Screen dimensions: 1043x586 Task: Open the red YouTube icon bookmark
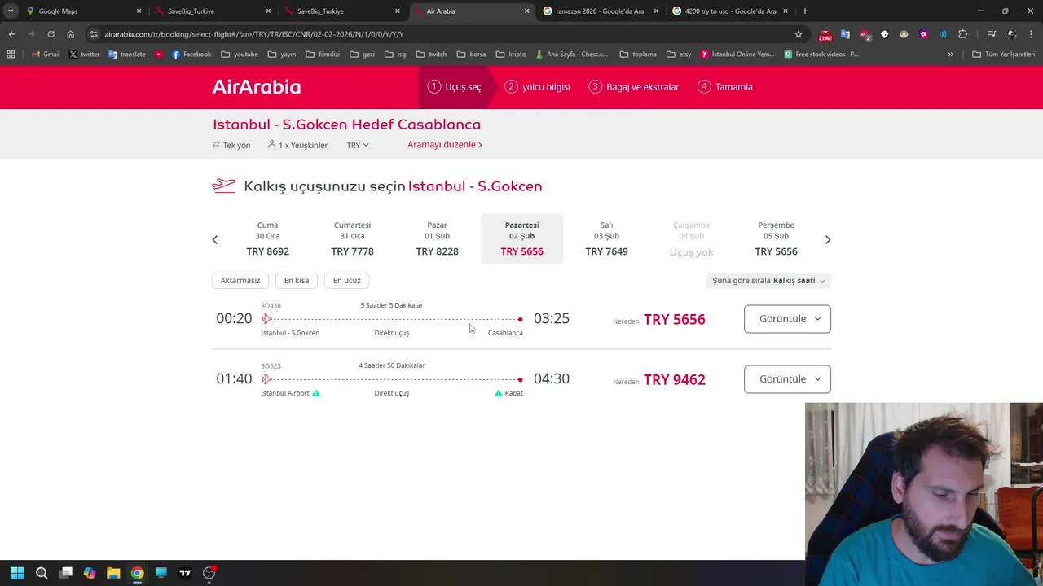(x=158, y=55)
